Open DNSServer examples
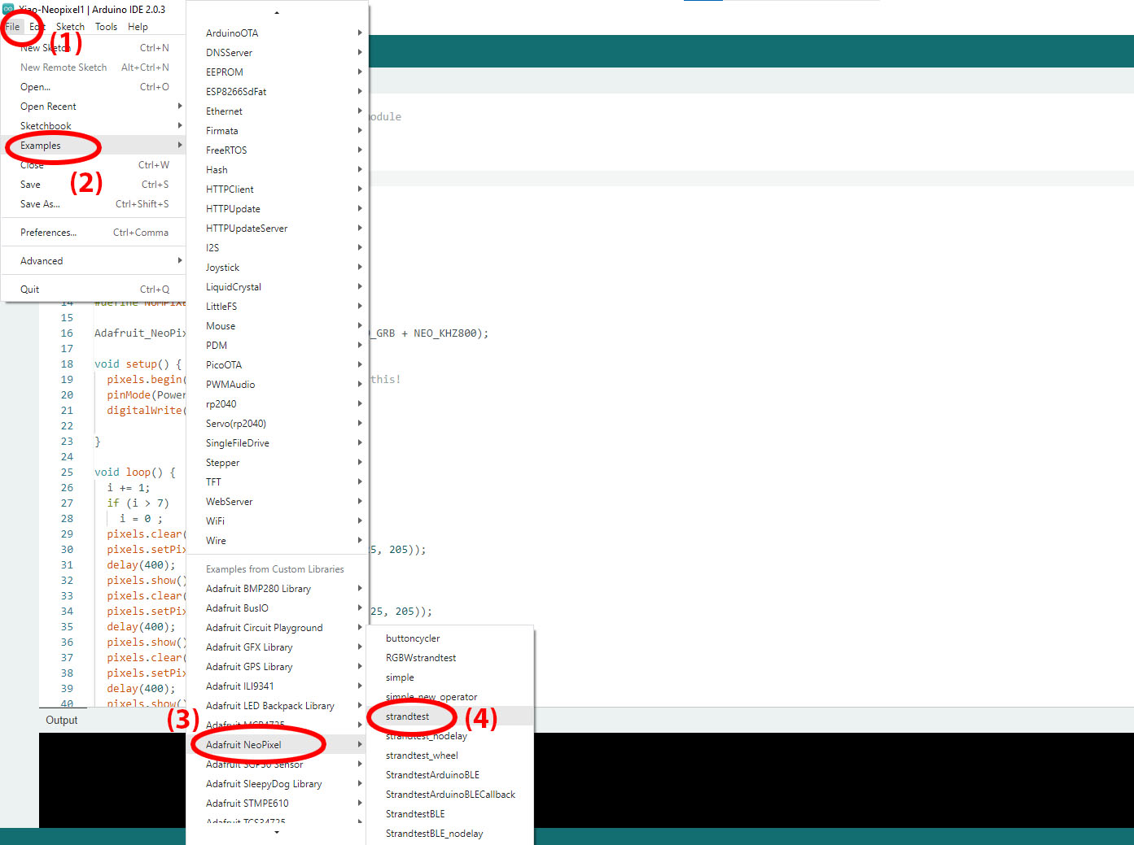 coord(277,53)
